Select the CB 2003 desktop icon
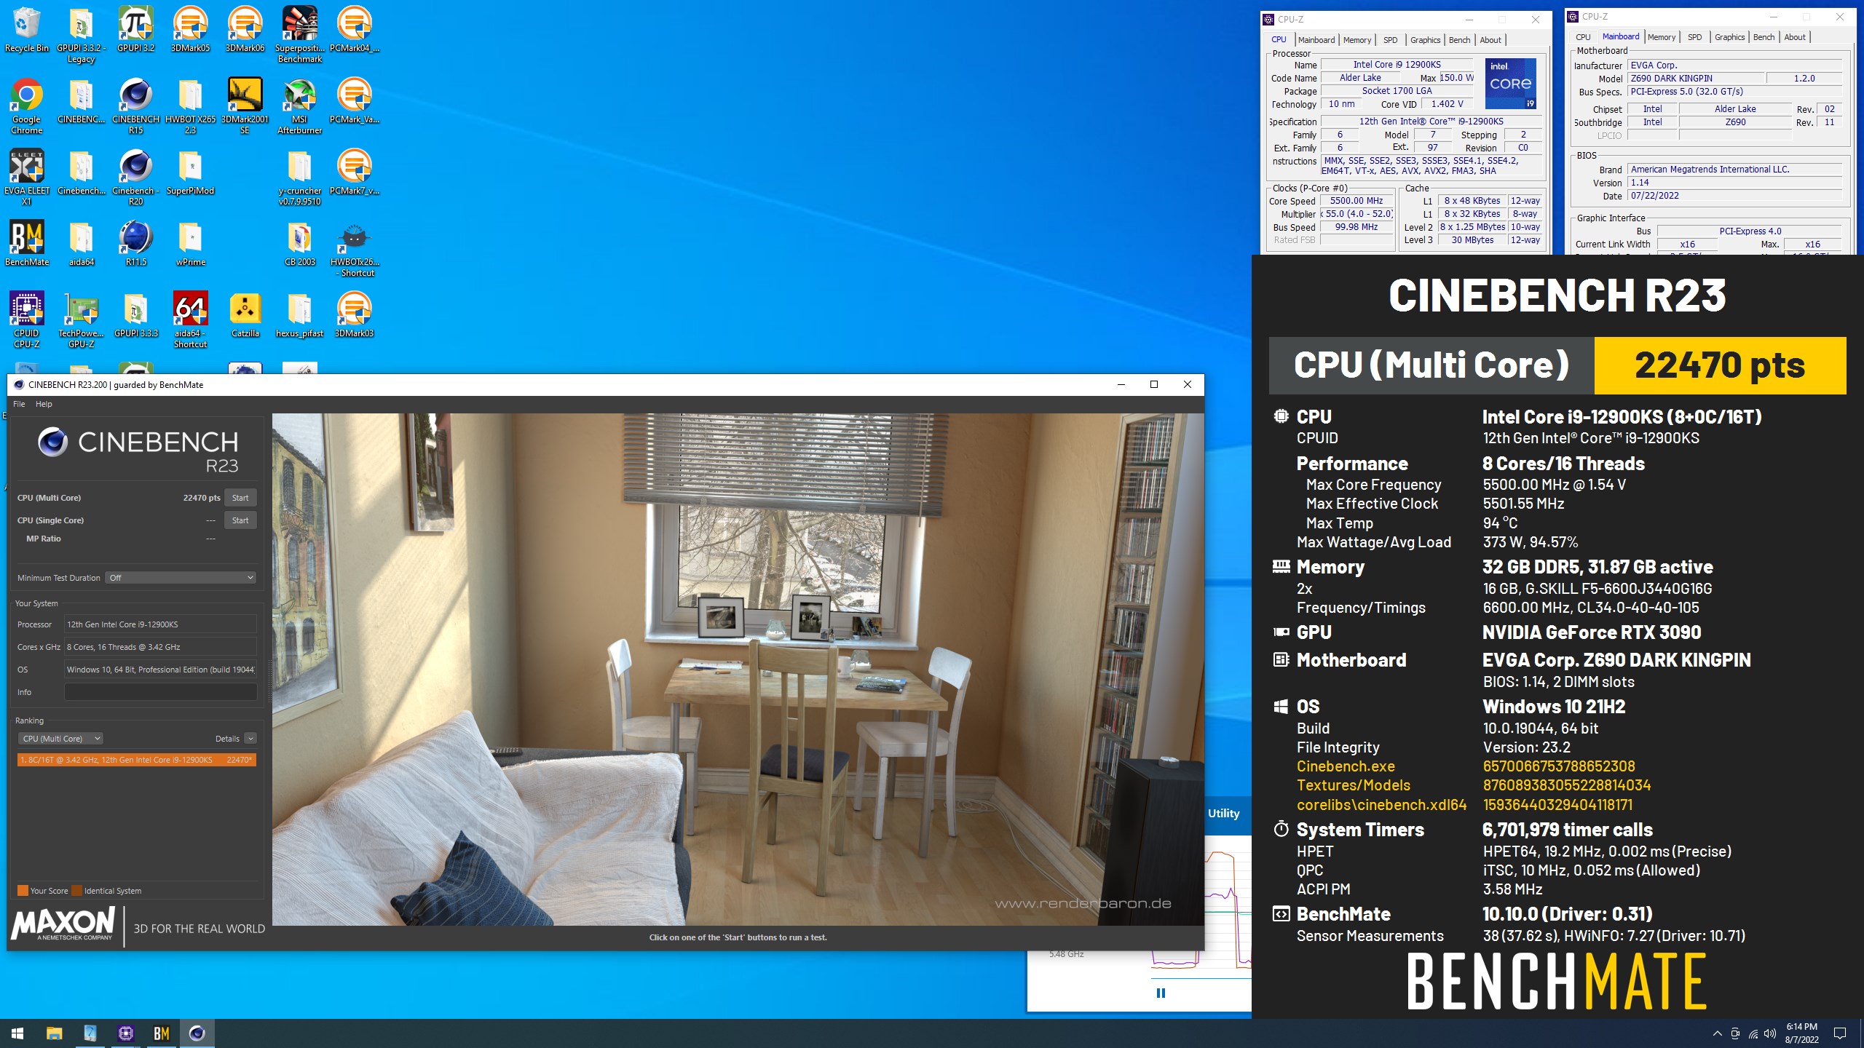Image resolution: width=1864 pixels, height=1048 pixels. point(300,244)
